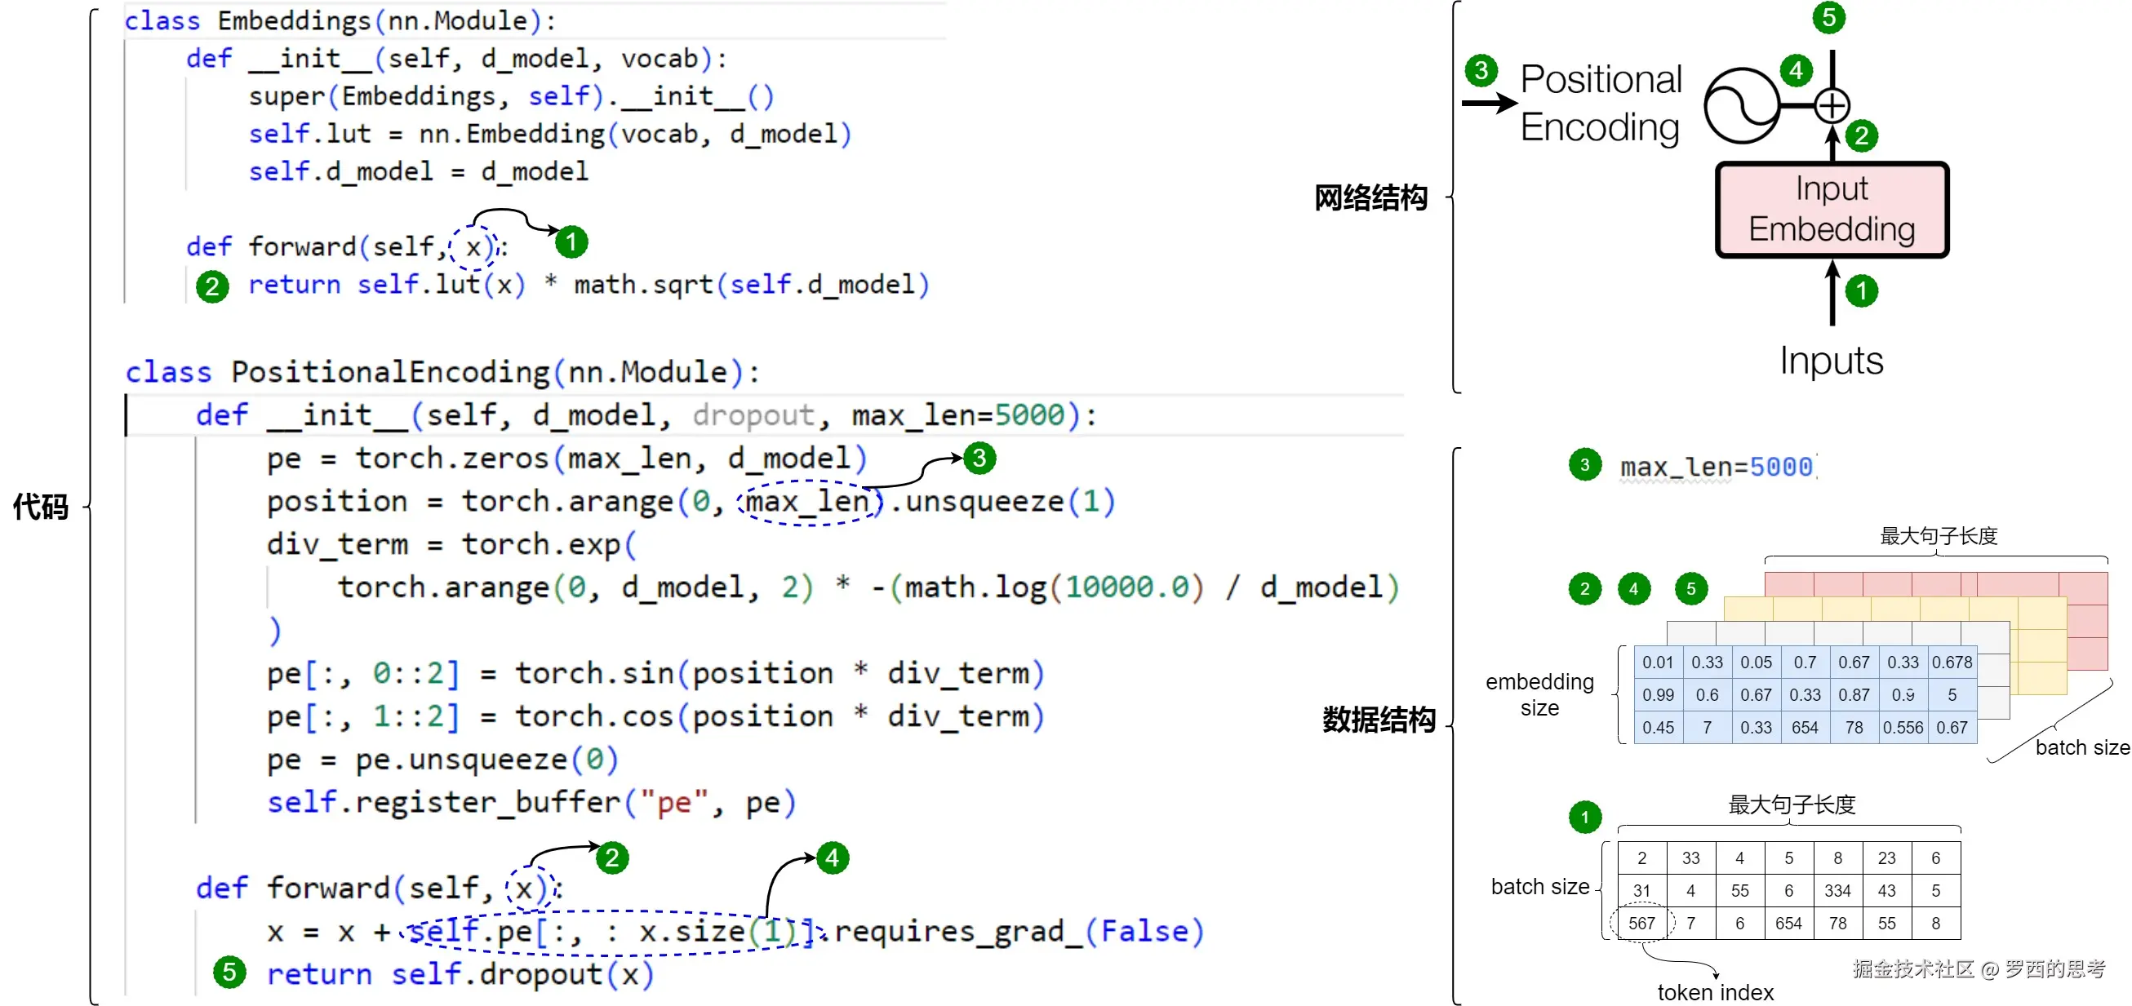2132x1006 pixels.
Task: Click green marker 4 above x.size arrow
Action: [832, 858]
